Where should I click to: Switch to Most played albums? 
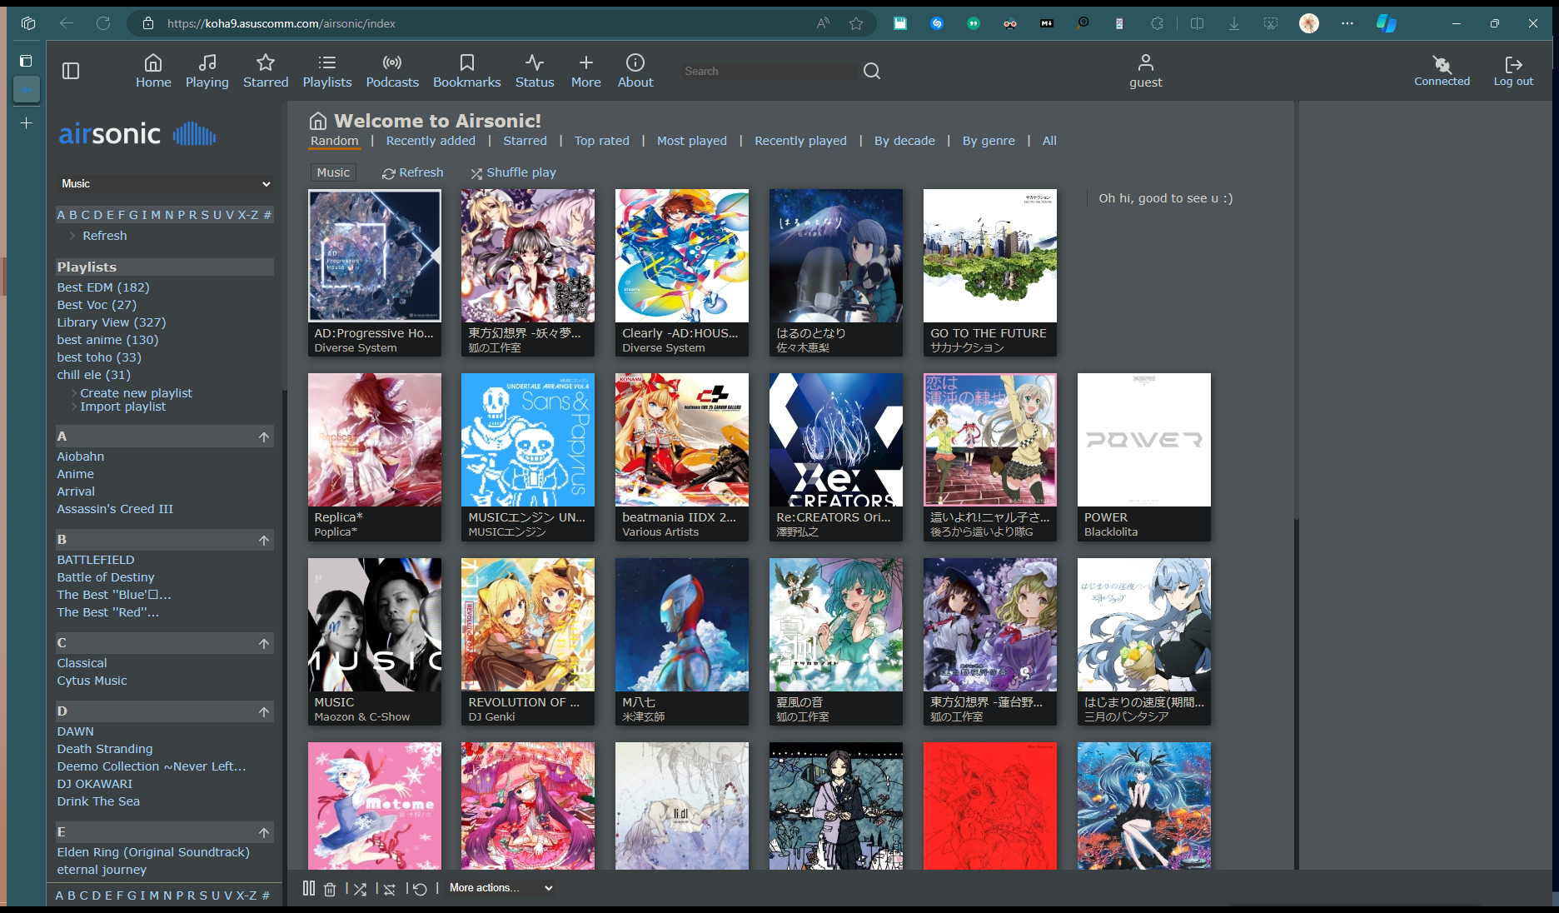tap(691, 141)
